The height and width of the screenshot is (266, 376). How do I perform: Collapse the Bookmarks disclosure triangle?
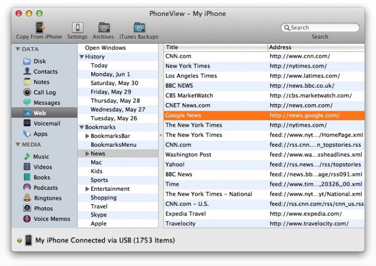pyautogui.click(x=82, y=127)
